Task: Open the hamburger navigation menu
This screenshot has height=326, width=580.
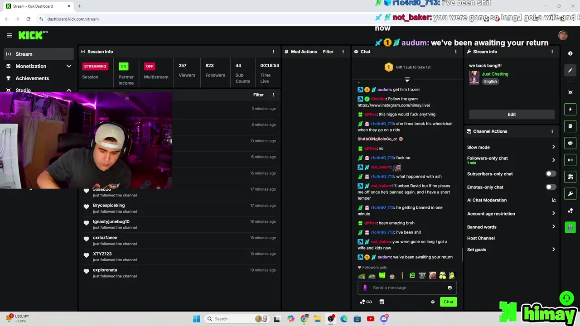Action: (10, 35)
